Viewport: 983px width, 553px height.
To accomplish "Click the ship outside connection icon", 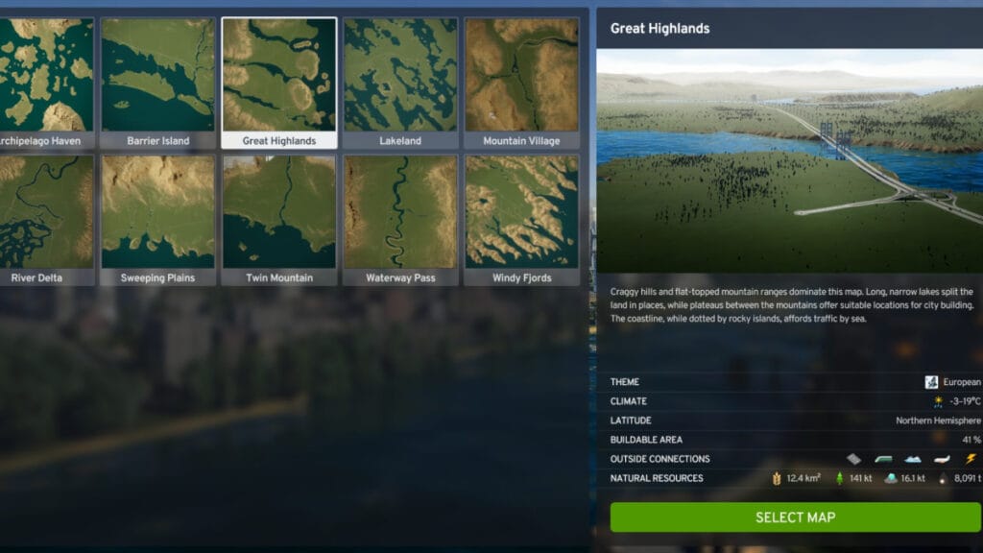I will 912,458.
